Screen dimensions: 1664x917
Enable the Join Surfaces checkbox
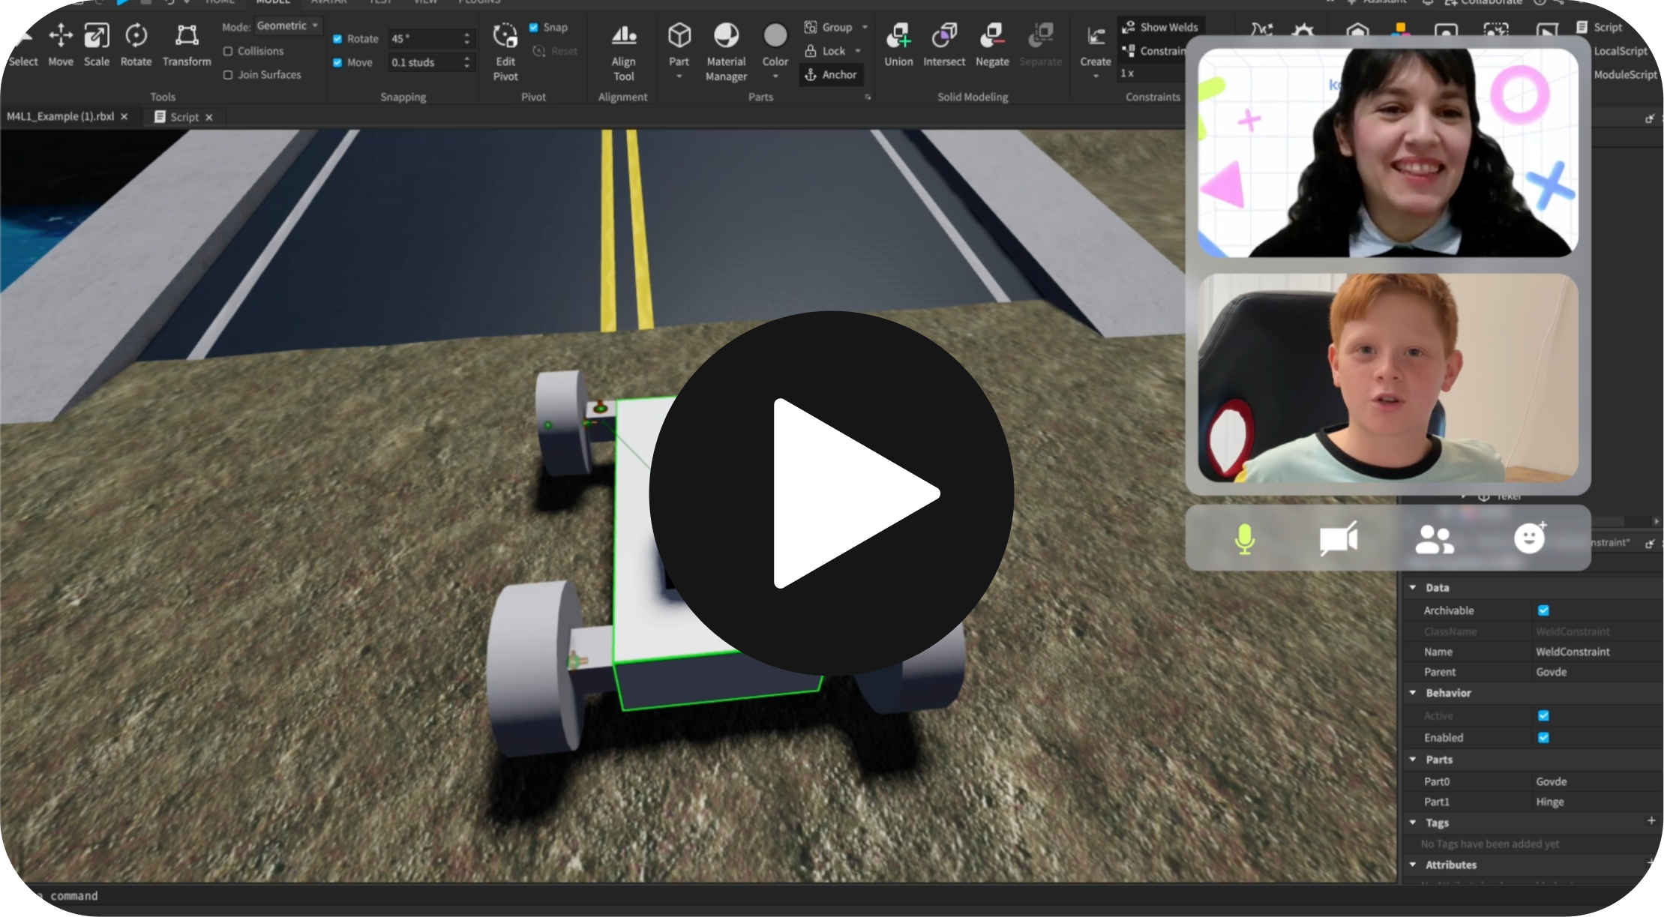point(228,75)
